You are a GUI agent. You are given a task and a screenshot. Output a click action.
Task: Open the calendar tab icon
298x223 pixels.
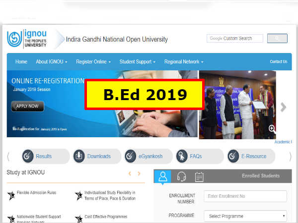(x=199, y=176)
